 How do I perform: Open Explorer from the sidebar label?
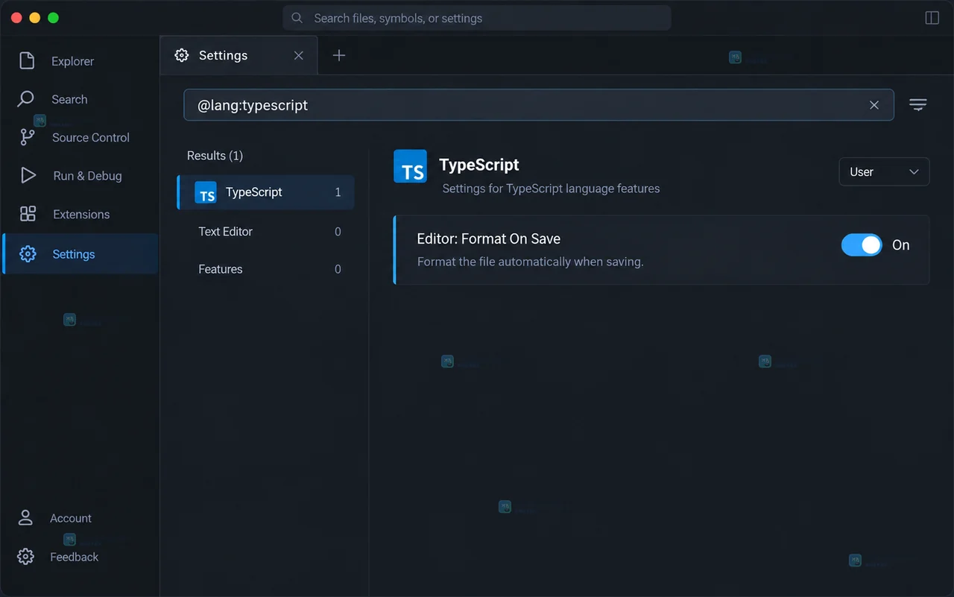pos(72,61)
